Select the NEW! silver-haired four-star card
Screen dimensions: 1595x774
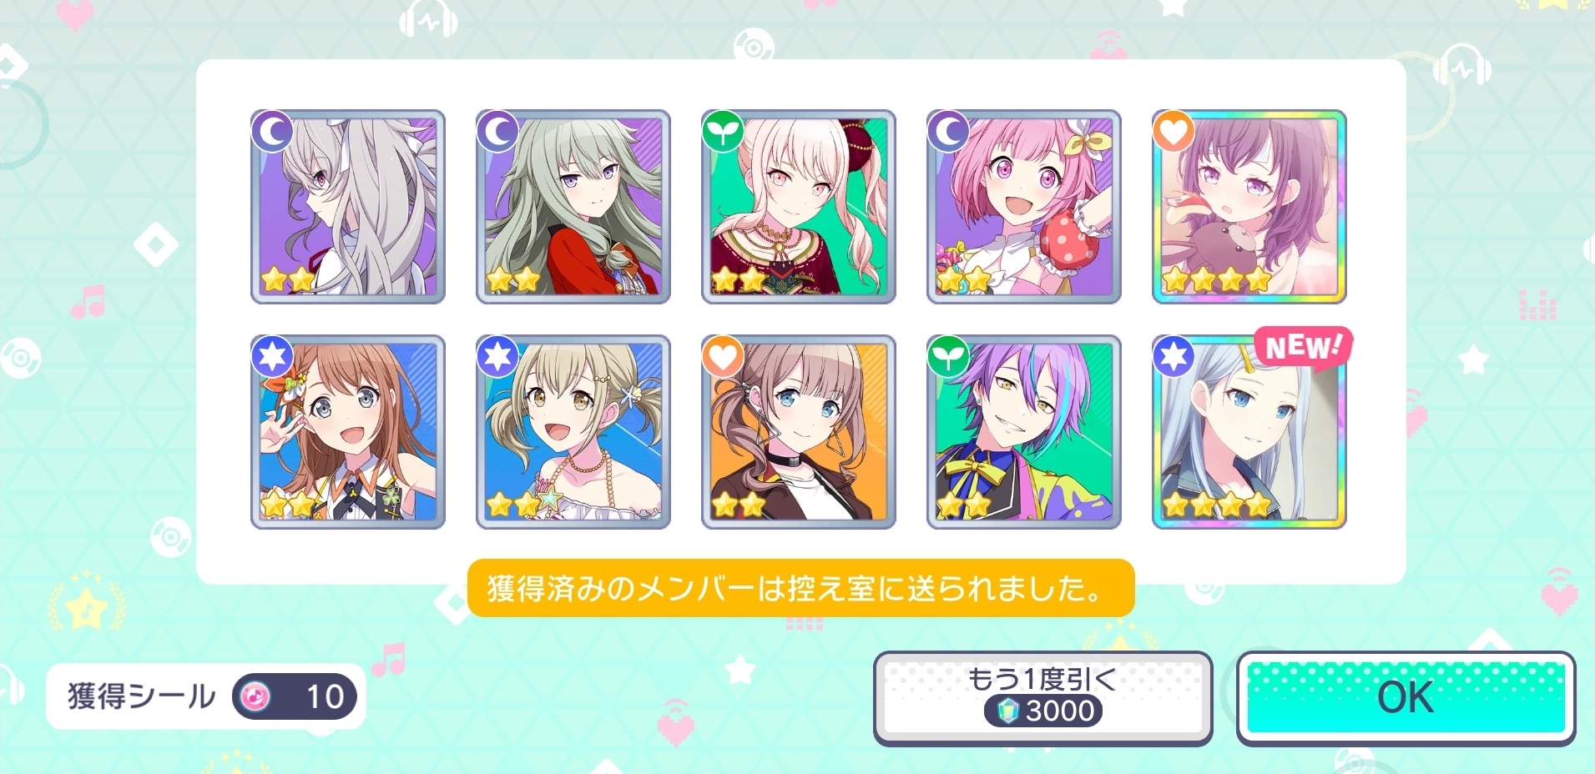click(x=1249, y=432)
